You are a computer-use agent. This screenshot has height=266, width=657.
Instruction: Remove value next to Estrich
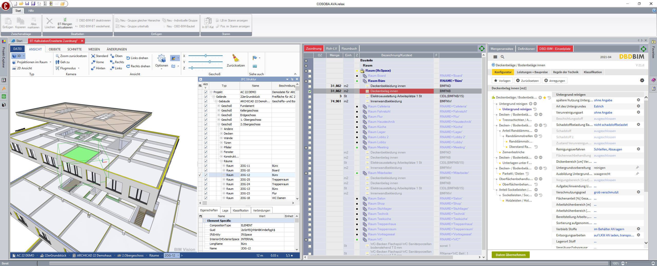tap(639, 106)
